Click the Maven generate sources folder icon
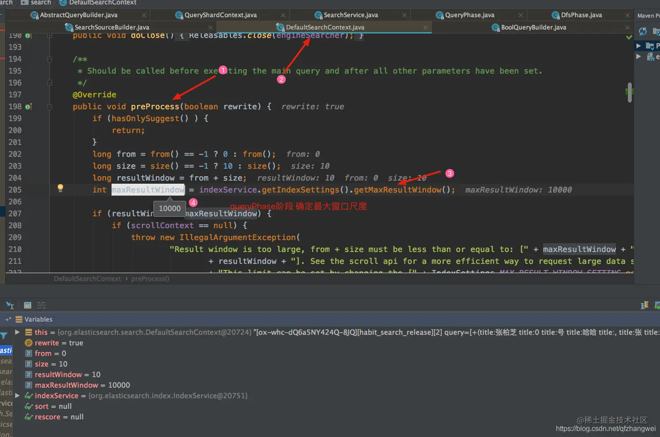Image resolution: width=660 pixels, height=437 pixels. (x=656, y=31)
